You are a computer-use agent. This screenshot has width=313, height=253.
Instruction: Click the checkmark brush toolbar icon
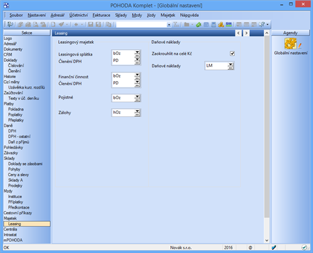tap(61, 24)
